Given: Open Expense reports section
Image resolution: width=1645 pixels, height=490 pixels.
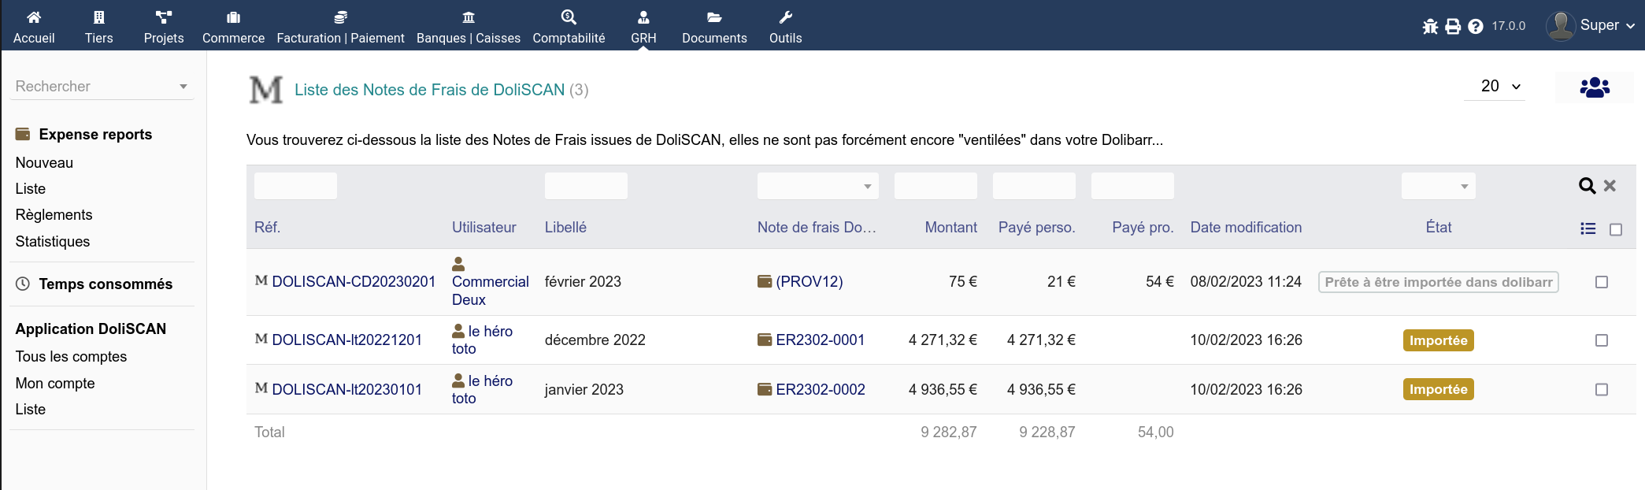Looking at the screenshot, I should [x=95, y=134].
